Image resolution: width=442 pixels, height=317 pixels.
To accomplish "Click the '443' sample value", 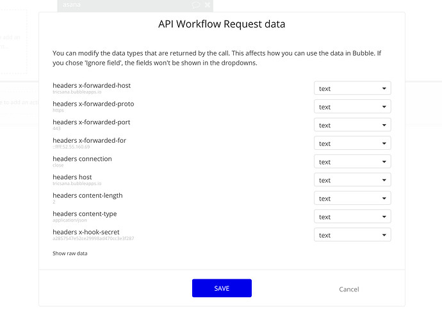I will coord(56,129).
